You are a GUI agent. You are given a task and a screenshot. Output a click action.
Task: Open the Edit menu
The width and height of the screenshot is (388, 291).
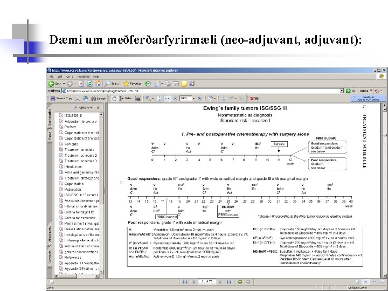pyautogui.click(x=60, y=77)
